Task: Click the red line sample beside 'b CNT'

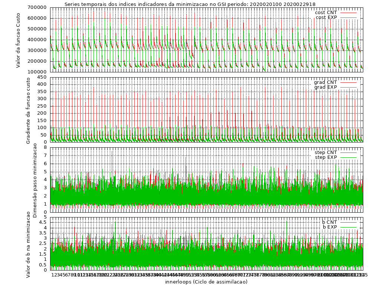Action: pyautogui.click(x=348, y=222)
